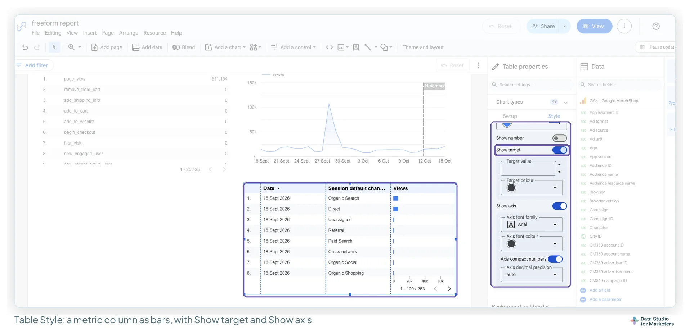Activate the selection mode cursor tool
The width and height of the screenshot is (690, 334).
[54, 47]
